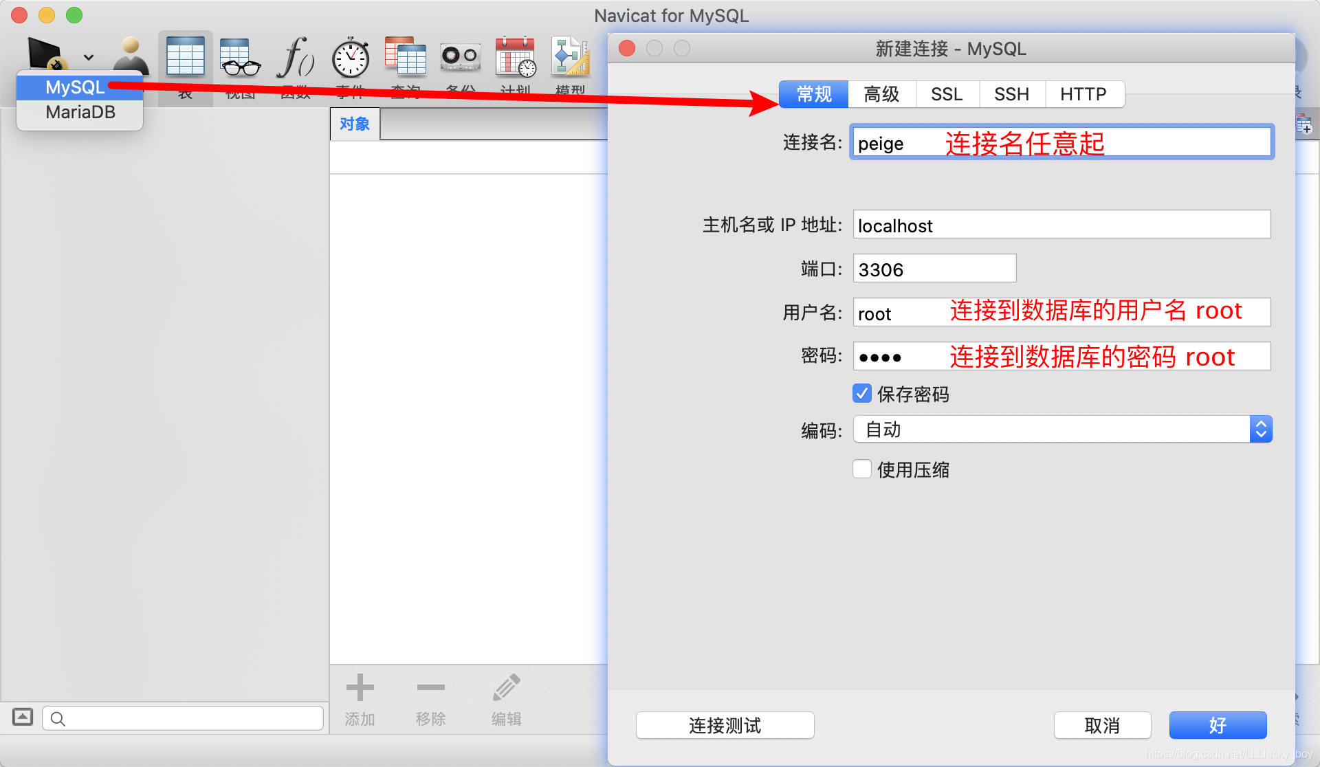This screenshot has width=1320, height=767.
Task: Toggle the 保存密码 checkbox
Action: click(862, 393)
